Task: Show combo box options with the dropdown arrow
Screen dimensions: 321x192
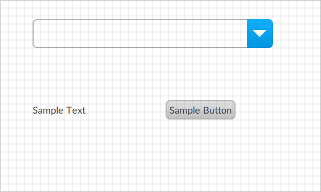Action: coord(260,34)
